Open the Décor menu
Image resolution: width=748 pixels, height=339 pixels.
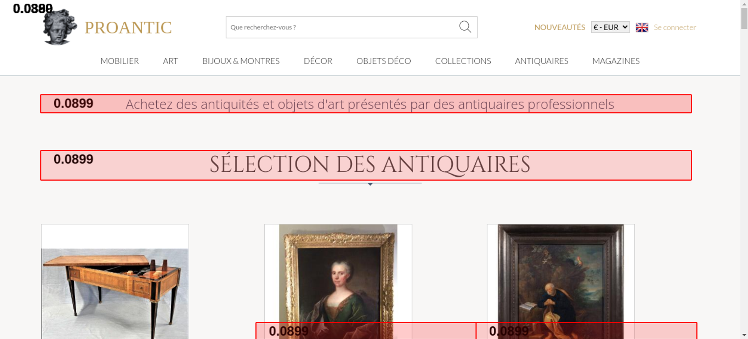pos(318,61)
